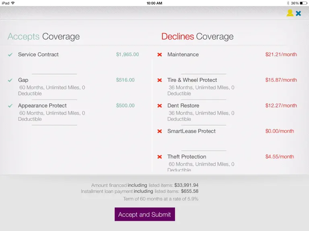This screenshot has width=309, height=231.
Task: Toggle the green checkmark beside Service Contract
Action: 10,55
